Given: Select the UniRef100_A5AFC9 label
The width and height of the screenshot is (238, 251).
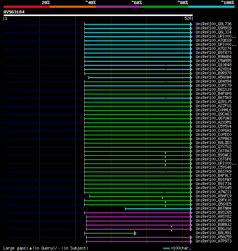Looking at the screenshot, I should [213, 196].
